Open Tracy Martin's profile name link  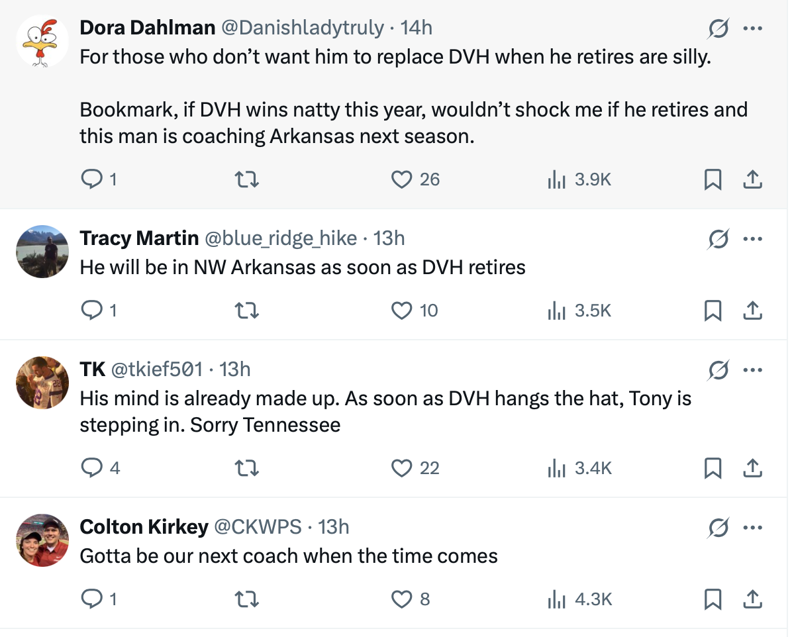[139, 238]
